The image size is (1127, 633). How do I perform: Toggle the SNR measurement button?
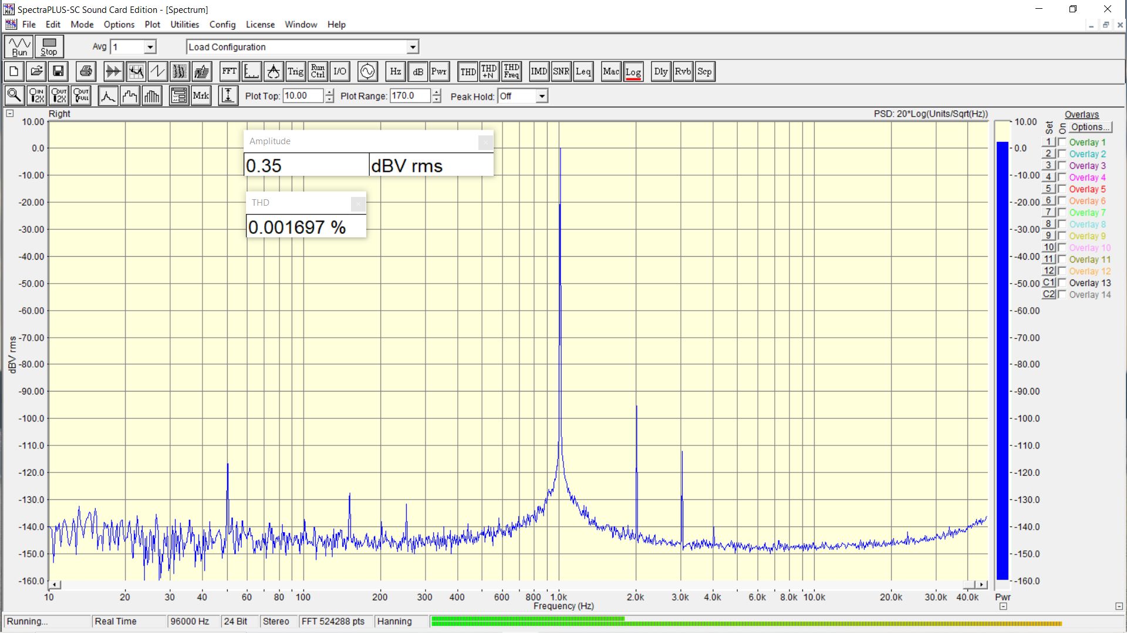click(x=561, y=72)
